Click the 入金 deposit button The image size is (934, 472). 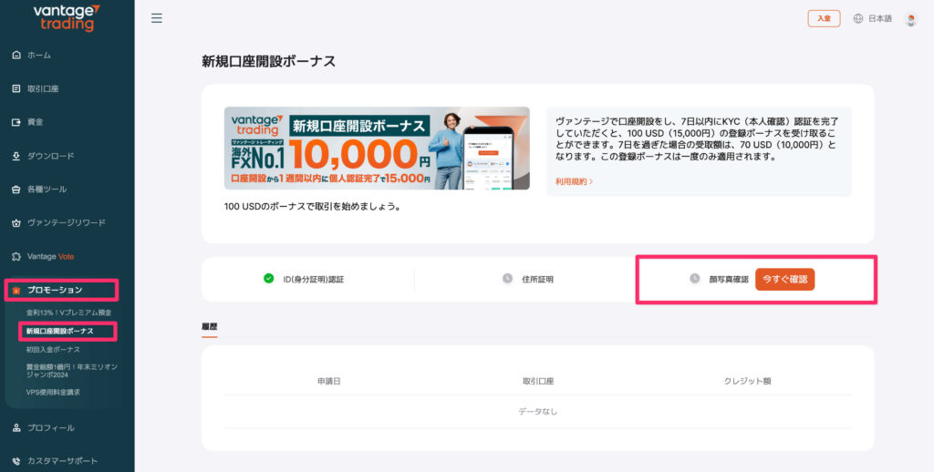[824, 18]
